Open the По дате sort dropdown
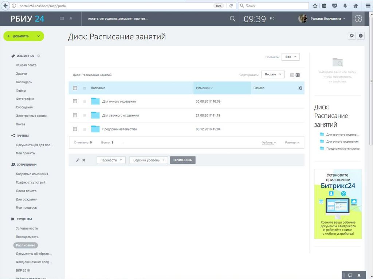373x279 pixels. coord(272,75)
